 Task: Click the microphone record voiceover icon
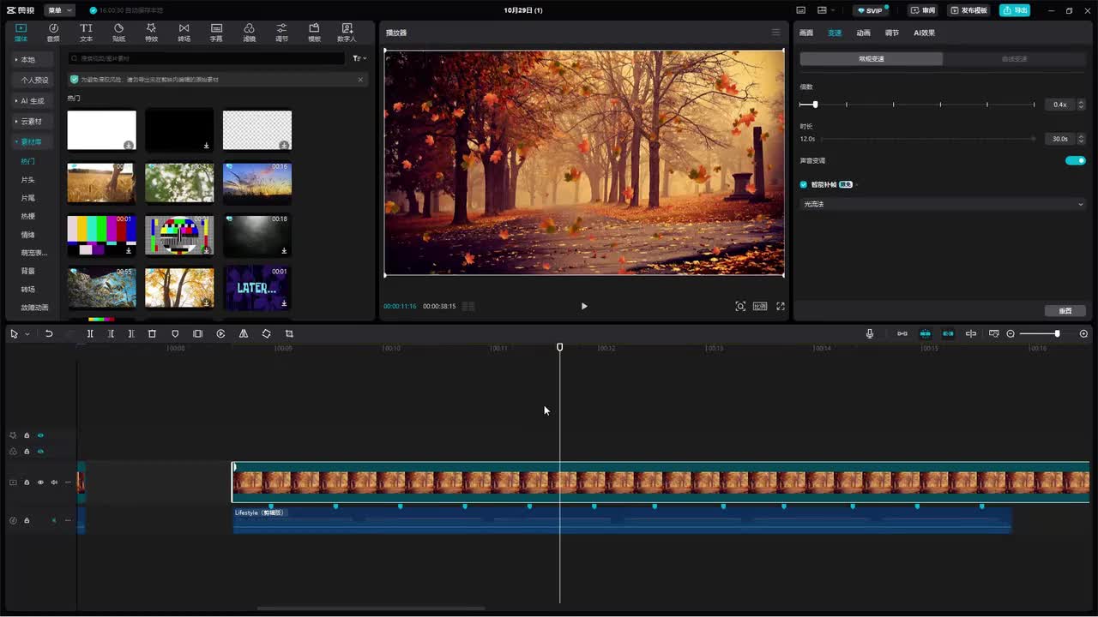[870, 333]
